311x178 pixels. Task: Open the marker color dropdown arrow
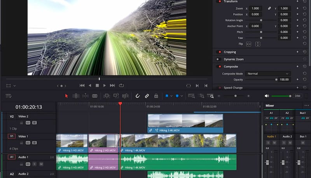[182, 96]
